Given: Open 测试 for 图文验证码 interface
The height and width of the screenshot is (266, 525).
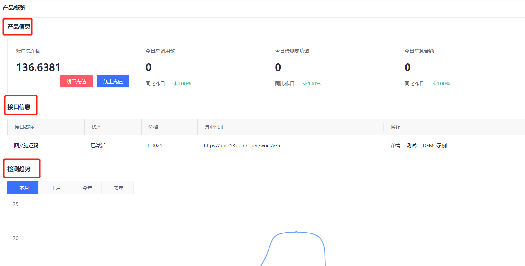Looking at the screenshot, I should coord(411,146).
